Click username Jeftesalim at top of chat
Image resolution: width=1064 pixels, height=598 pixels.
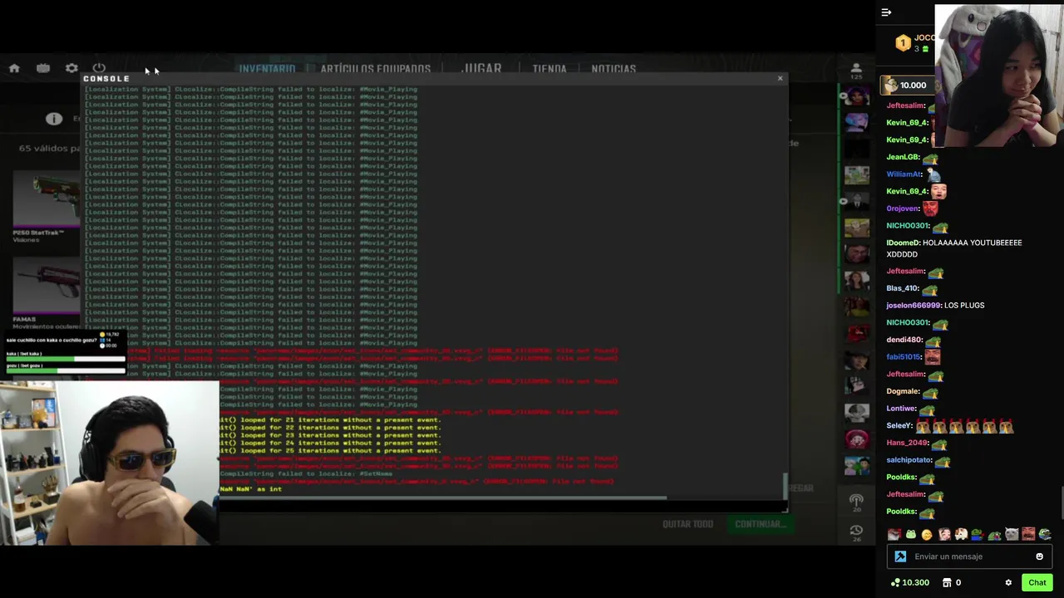[x=906, y=105]
